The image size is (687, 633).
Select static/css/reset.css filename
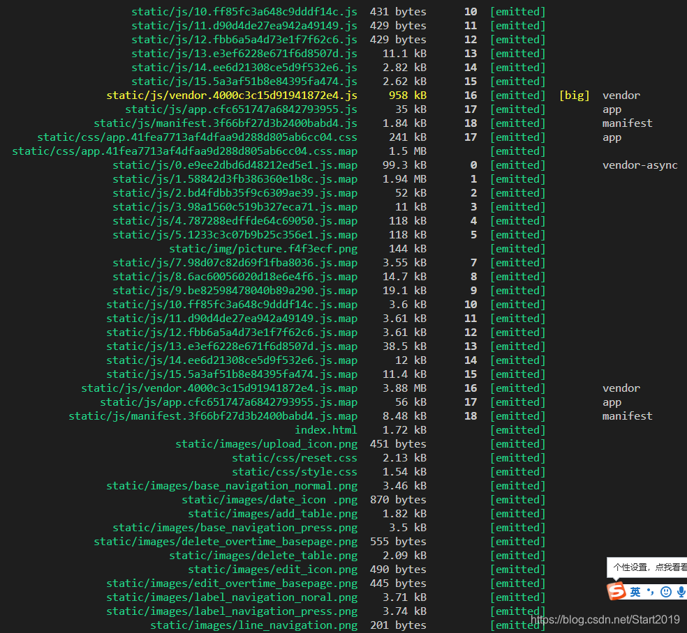click(x=295, y=458)
